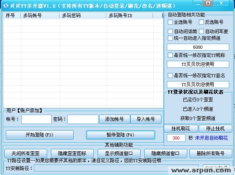
Task: Click the YY安装路径 text field
Action: point(116,168)
